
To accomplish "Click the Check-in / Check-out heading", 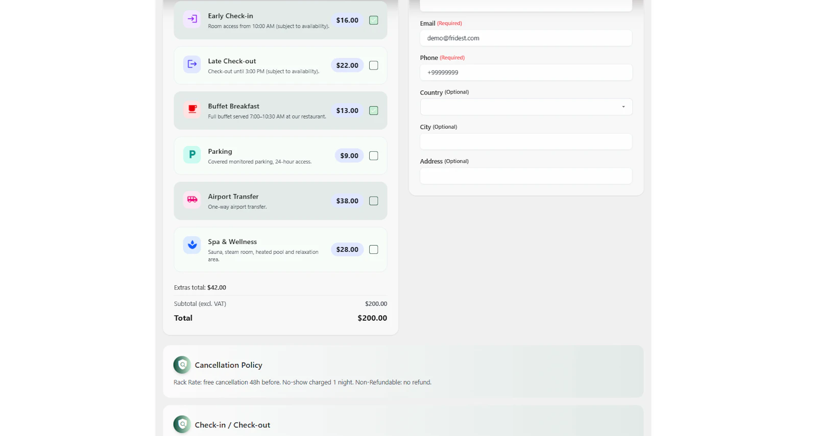I will [232, 425].
